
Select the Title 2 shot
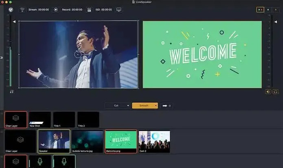coord(88,119)
